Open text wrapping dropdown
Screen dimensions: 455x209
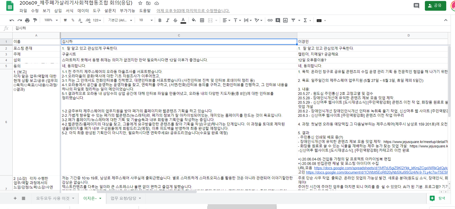(x=248, y=20)
